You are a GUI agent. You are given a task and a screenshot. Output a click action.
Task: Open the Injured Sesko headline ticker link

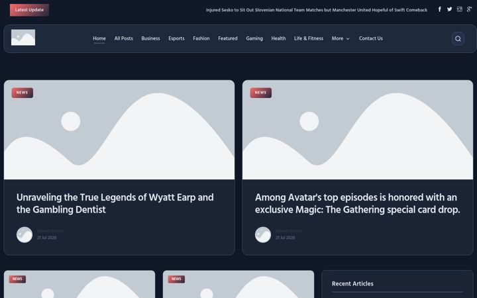point(317,10)
